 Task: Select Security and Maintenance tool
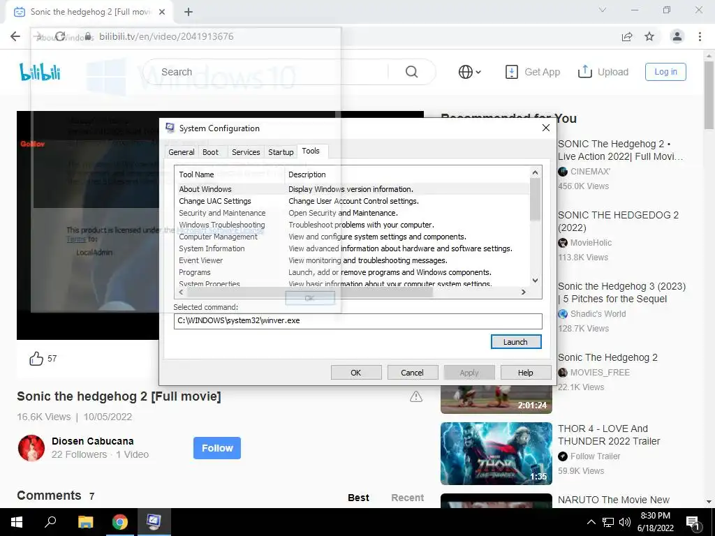click(x=352, y=213)
